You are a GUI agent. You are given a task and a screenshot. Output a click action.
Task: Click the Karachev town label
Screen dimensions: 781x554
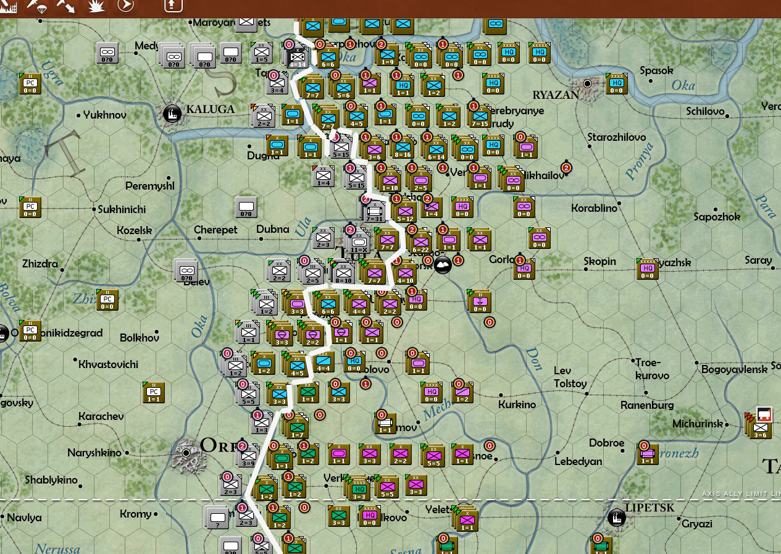(x=101, y=416)
